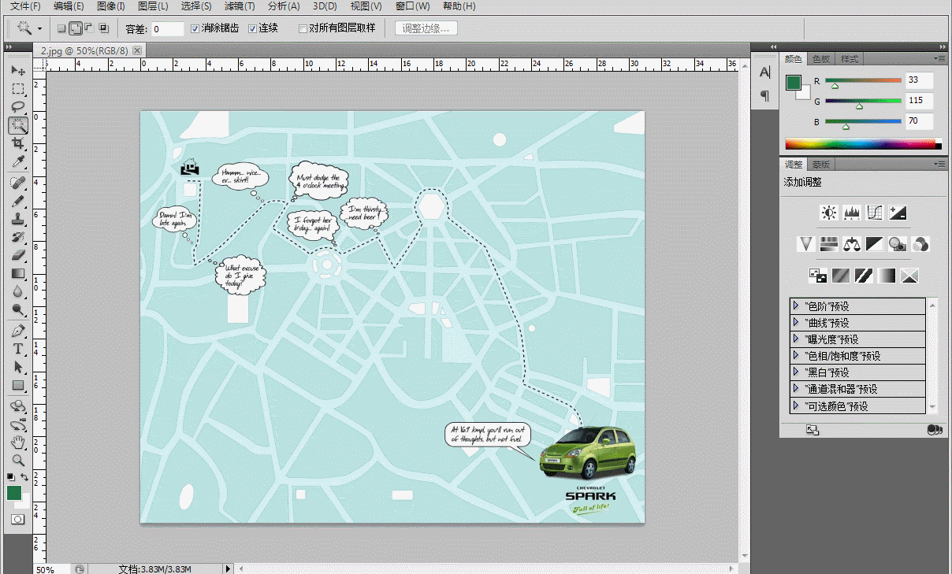Activate the Hand tool
Image resolution: width=952 pixels, height=574 pixels.
(x=17, y=443)
